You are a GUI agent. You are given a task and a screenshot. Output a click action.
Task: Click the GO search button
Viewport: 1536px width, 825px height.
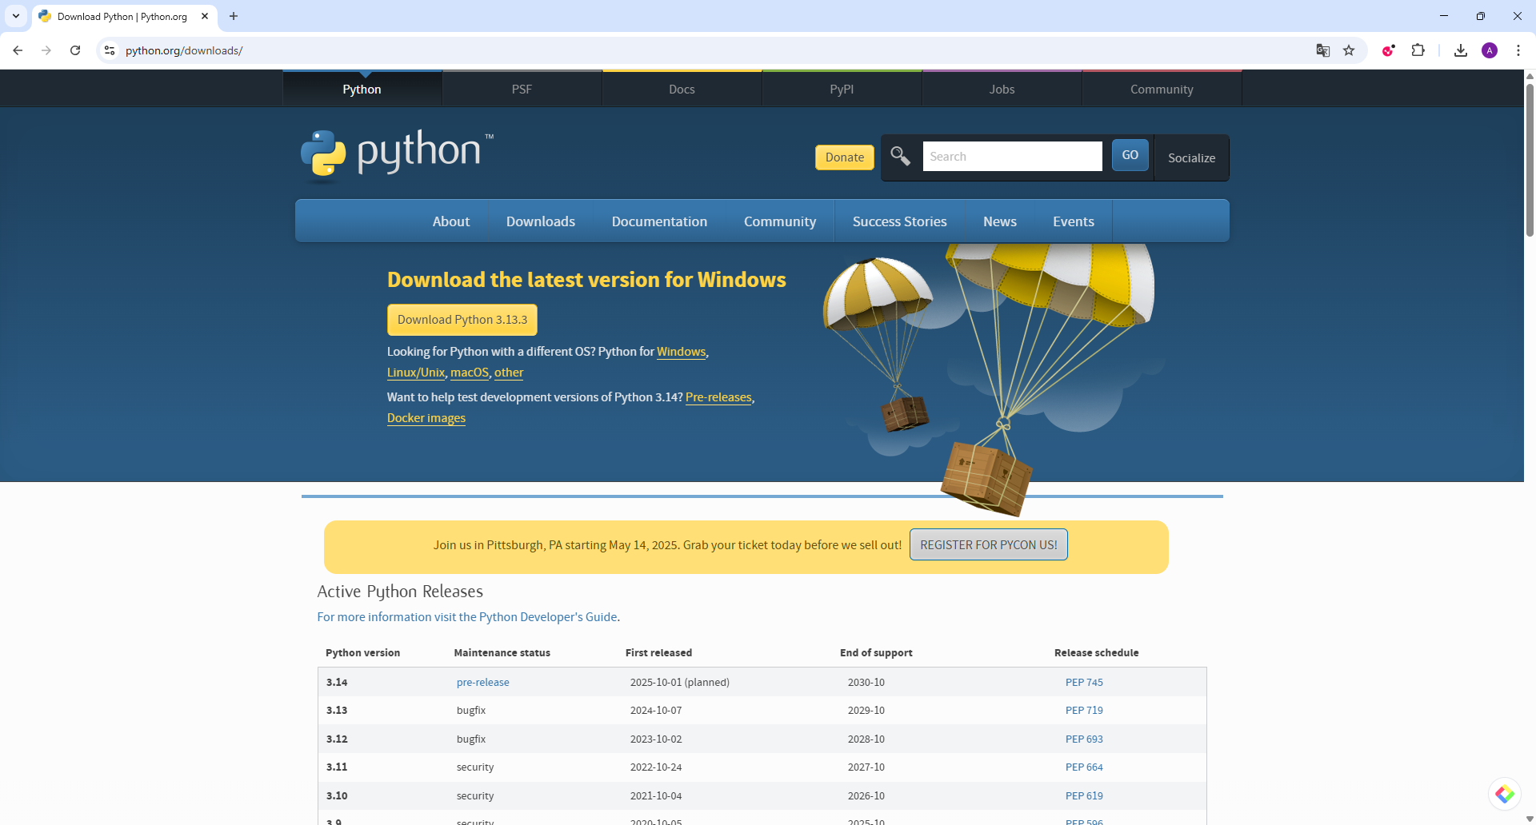click(x=1130, y=155)
